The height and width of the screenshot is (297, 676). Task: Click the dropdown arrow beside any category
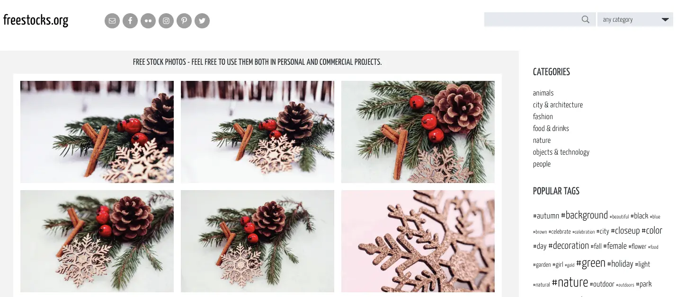665,20
